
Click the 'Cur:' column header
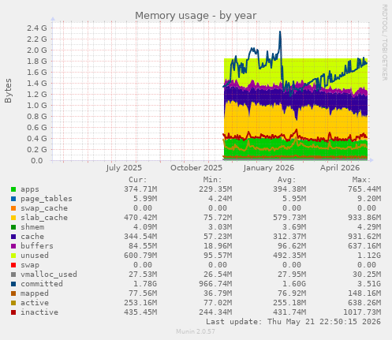point(138,180)
